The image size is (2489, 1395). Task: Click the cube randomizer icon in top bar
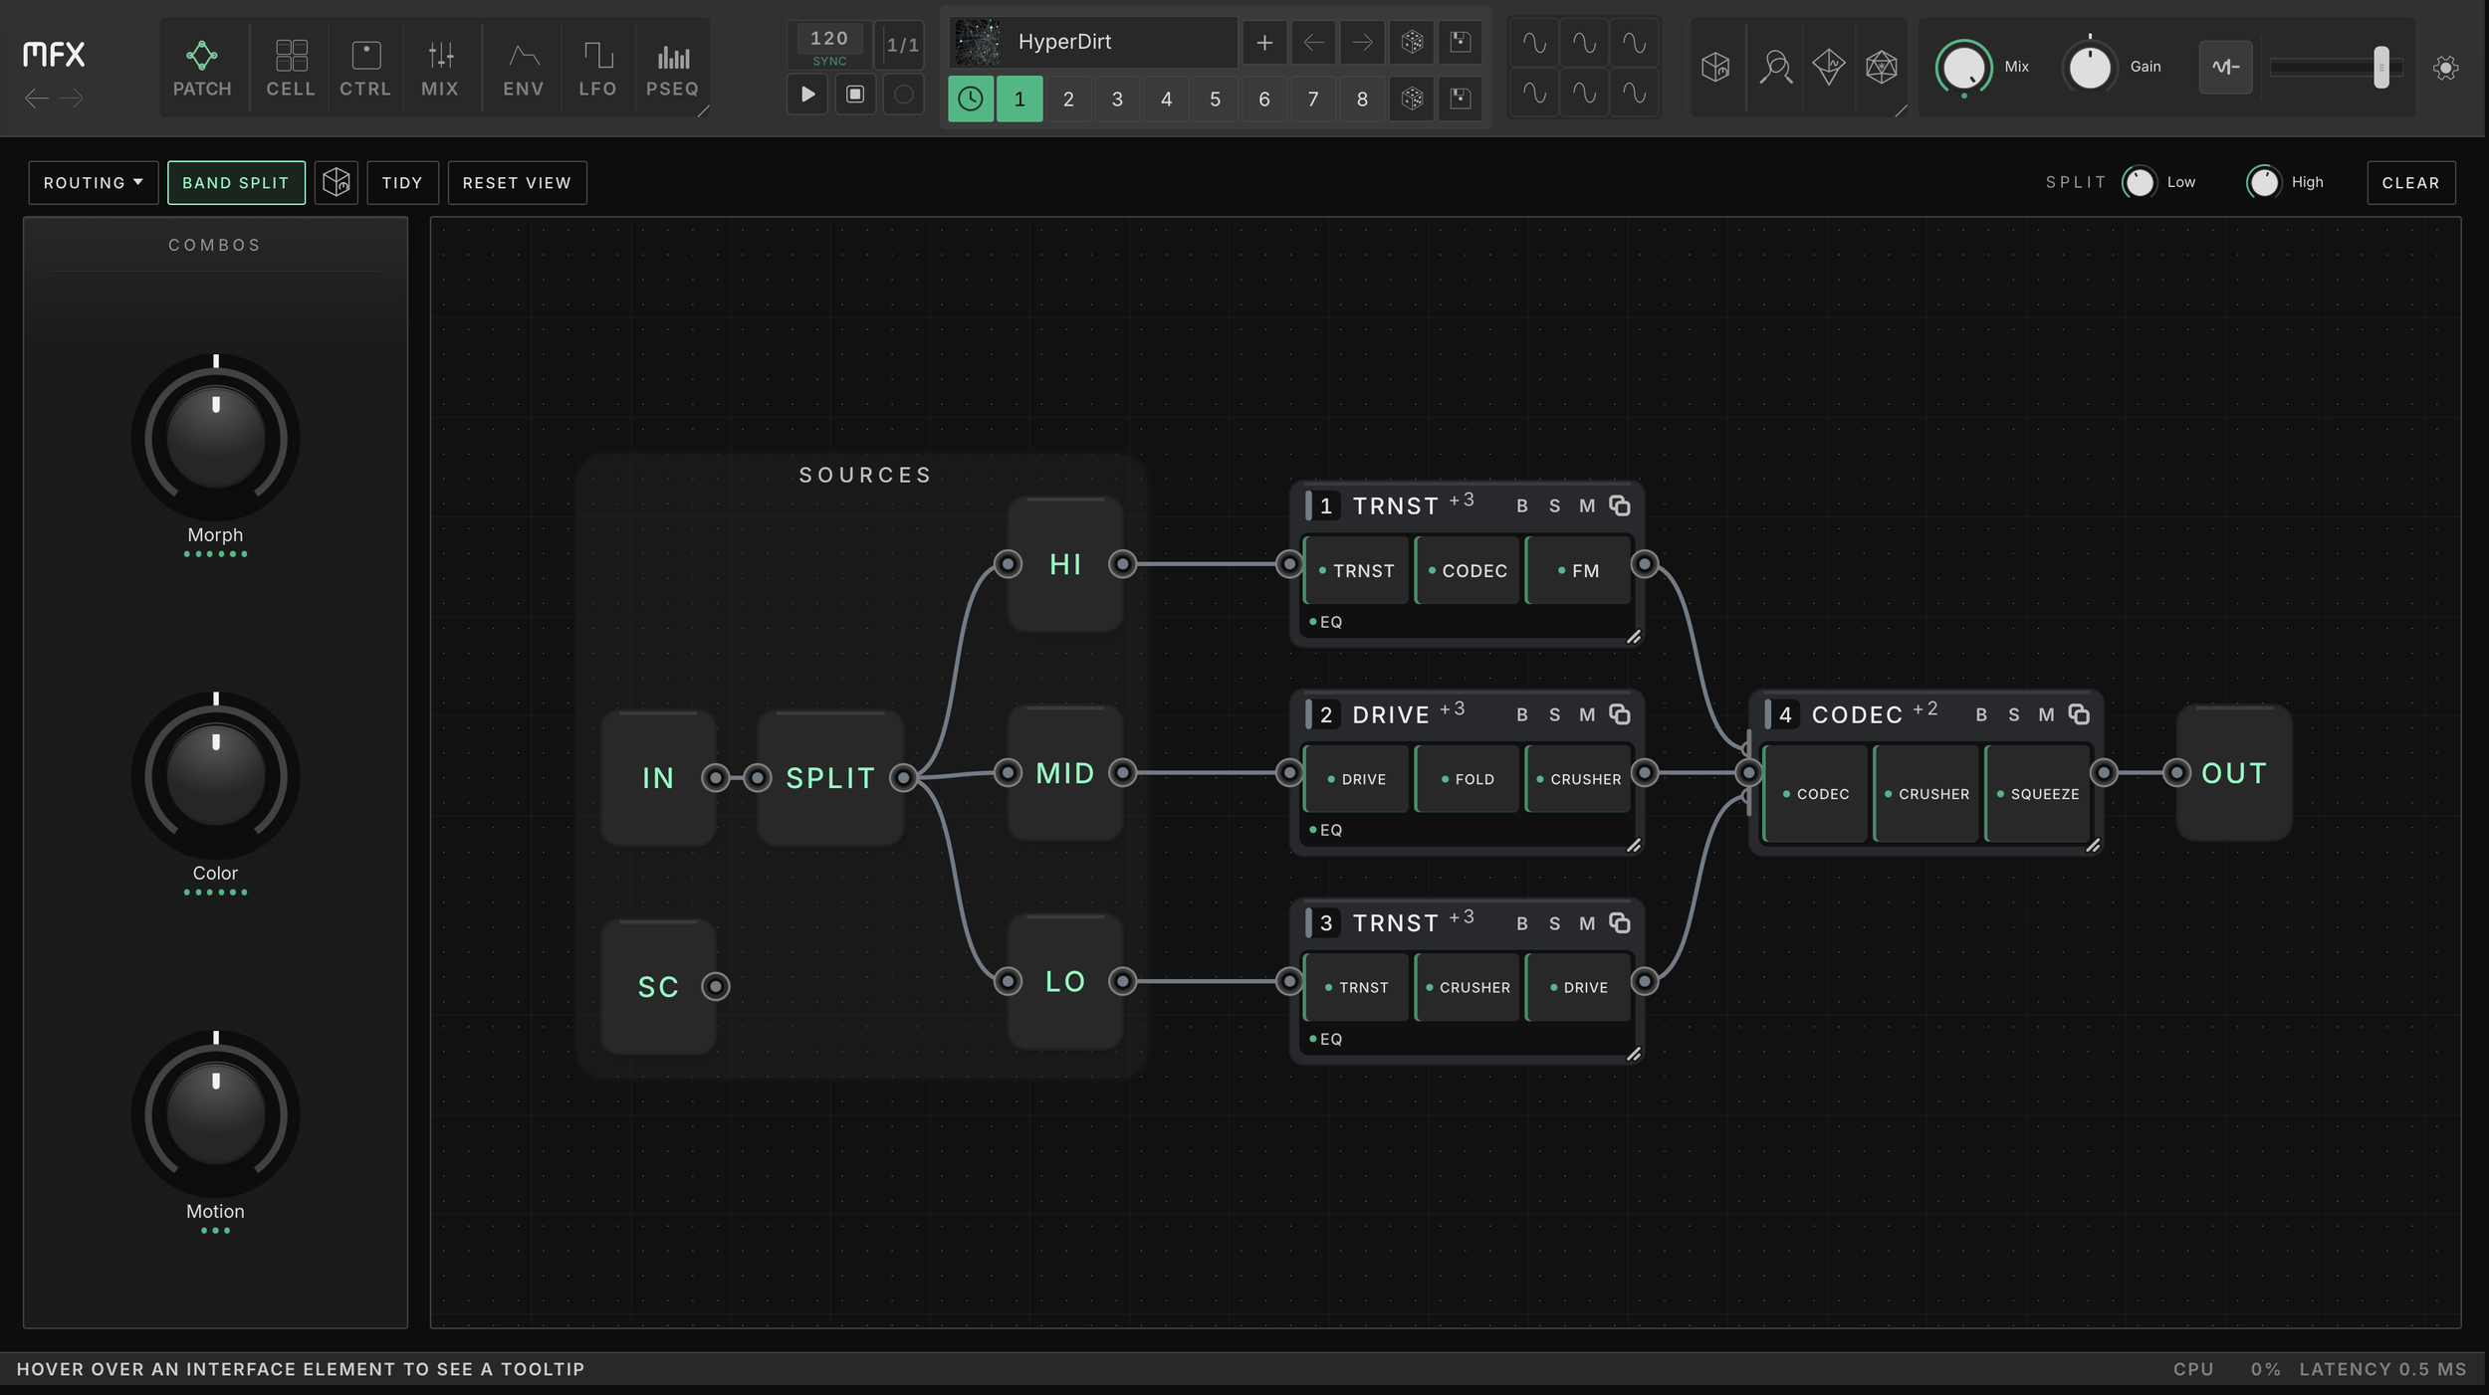click(1715, 68)
